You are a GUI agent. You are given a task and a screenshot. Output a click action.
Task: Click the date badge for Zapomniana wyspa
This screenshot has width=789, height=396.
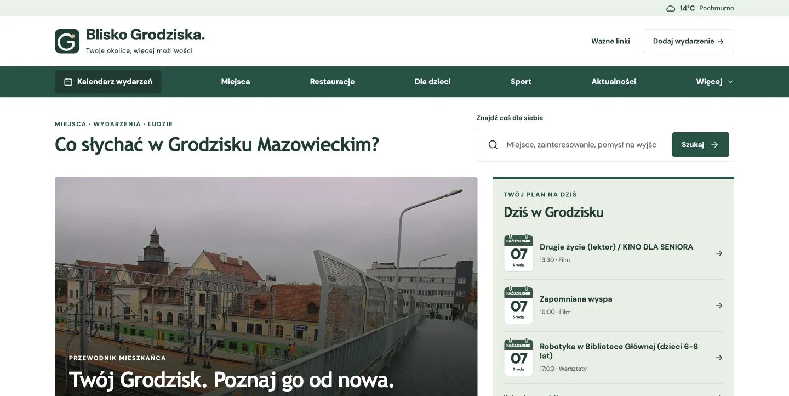pyautogui.click(x=518, y=306)
